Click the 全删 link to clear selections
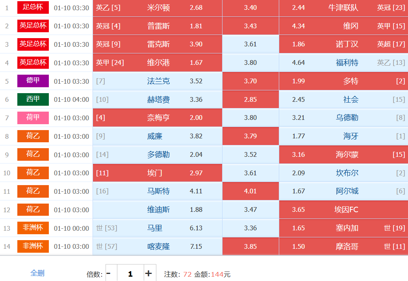 coord(37,273)
